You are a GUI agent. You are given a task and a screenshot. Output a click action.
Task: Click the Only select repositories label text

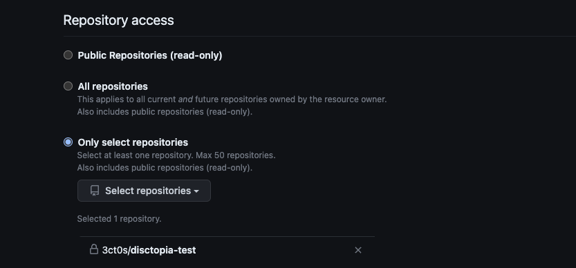(133, 142)
